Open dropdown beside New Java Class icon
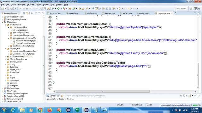Image resolution: width=202 pixels, height=113 pixels. coord(76,8)
